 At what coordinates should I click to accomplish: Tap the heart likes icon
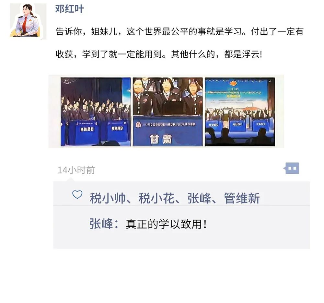tap(77, 194)
